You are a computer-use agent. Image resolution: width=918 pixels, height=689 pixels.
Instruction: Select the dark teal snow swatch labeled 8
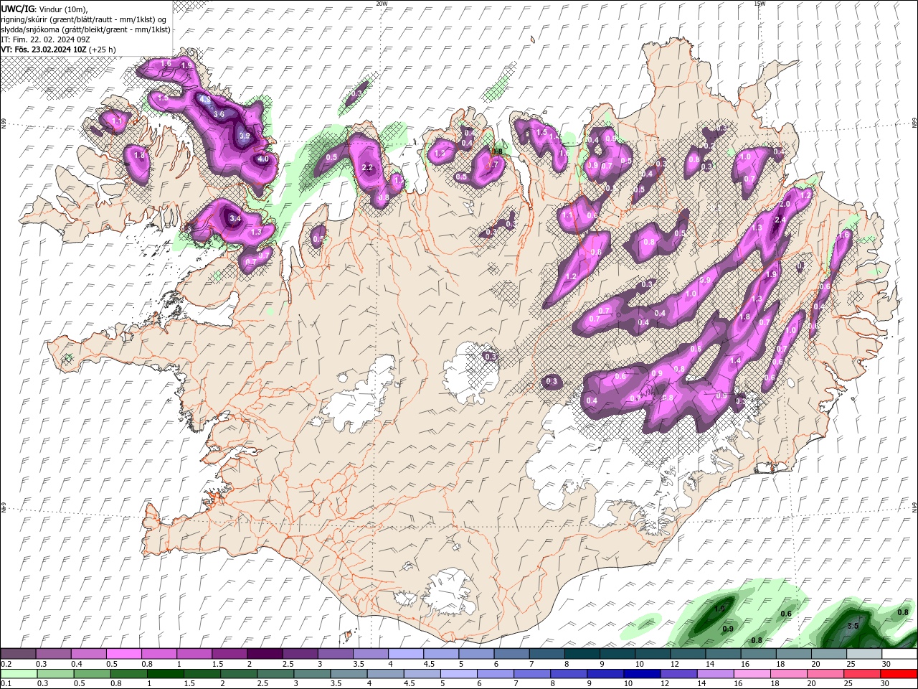click(582, 654)
